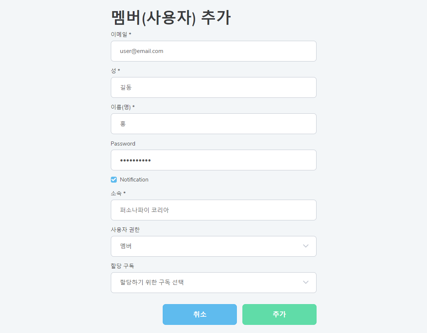Focus the 이름(명) input containing 홍

(x=213, y=124)
